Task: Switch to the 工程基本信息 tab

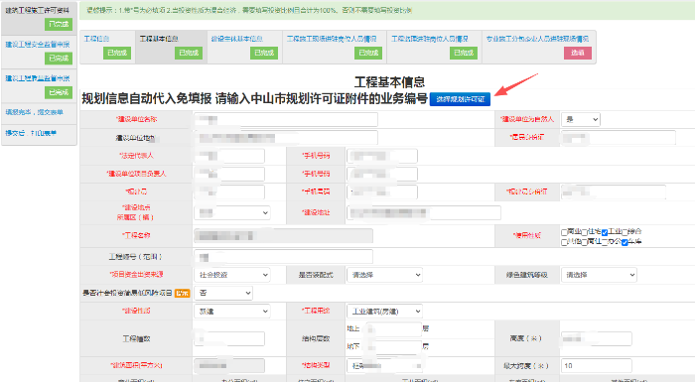Action: point(171,47)
